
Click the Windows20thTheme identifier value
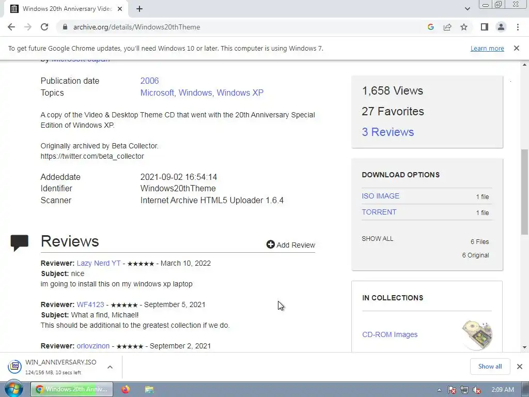pos(178,188)
